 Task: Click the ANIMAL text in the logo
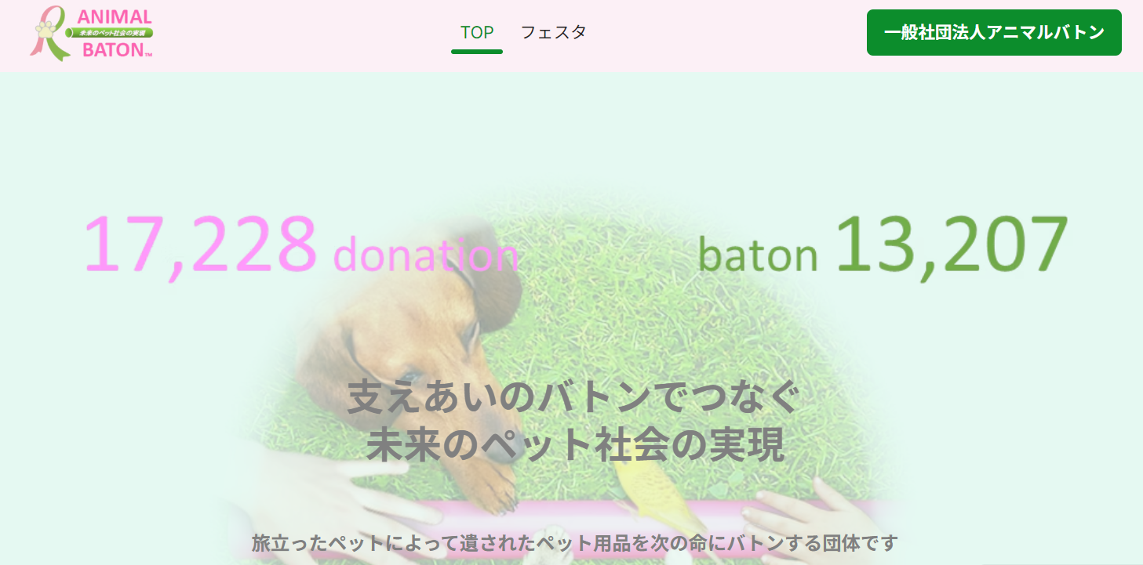(115, 16)
